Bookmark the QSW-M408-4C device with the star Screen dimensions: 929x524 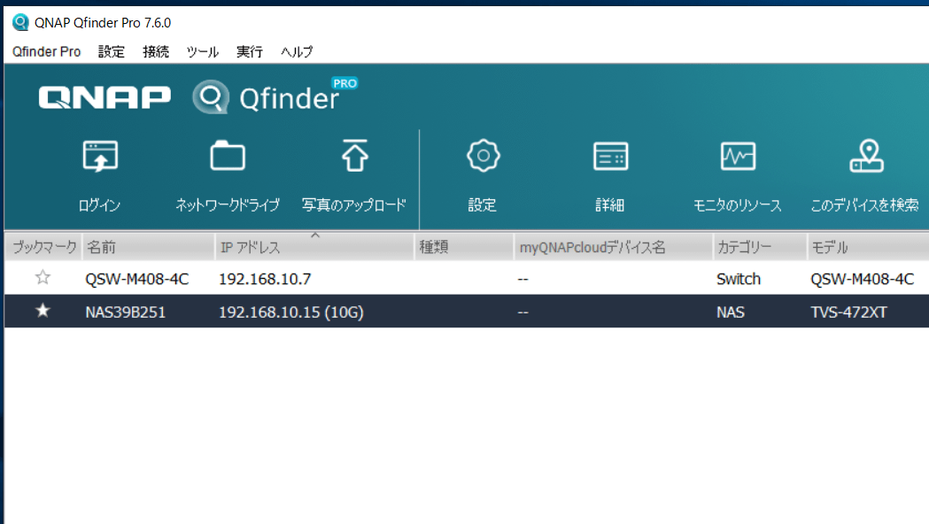click(x=43, y=277)
